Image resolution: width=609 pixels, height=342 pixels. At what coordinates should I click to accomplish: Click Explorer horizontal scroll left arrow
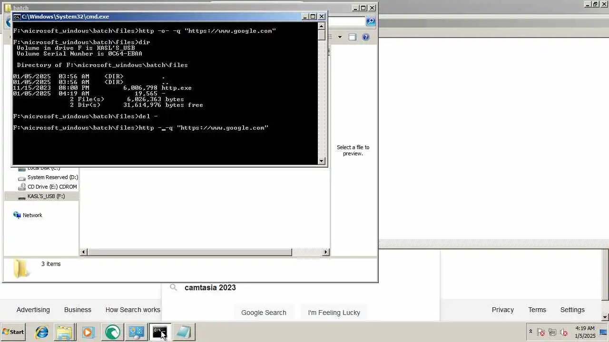[84, 252]
